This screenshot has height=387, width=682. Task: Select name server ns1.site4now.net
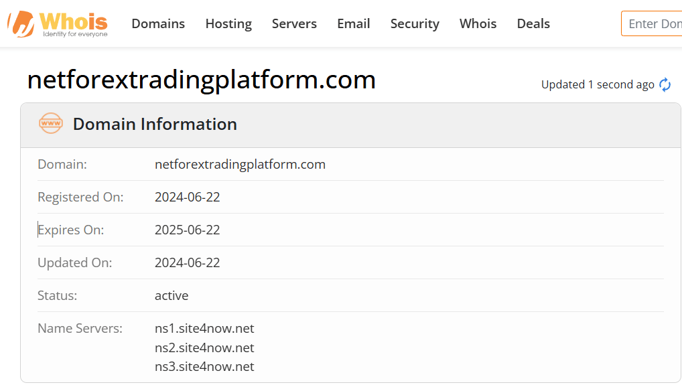(x=204, y=328)
